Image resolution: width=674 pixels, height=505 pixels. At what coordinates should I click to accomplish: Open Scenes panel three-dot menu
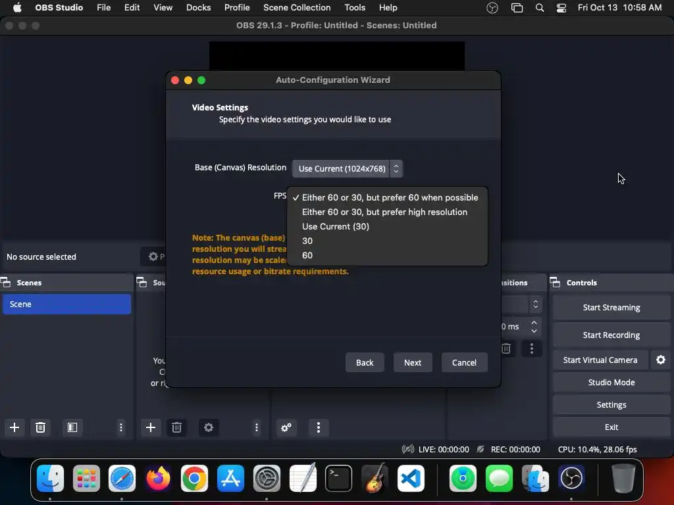click(121, 427)
